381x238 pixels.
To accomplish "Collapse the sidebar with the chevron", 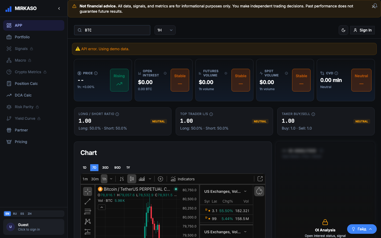I will [59, 8].
